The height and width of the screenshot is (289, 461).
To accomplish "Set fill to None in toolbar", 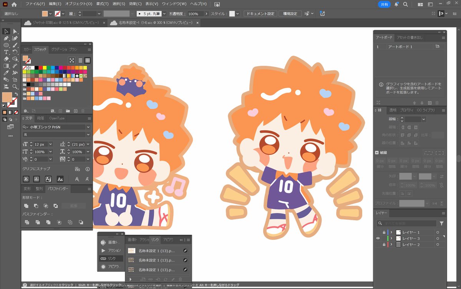I will pos(16,112).
